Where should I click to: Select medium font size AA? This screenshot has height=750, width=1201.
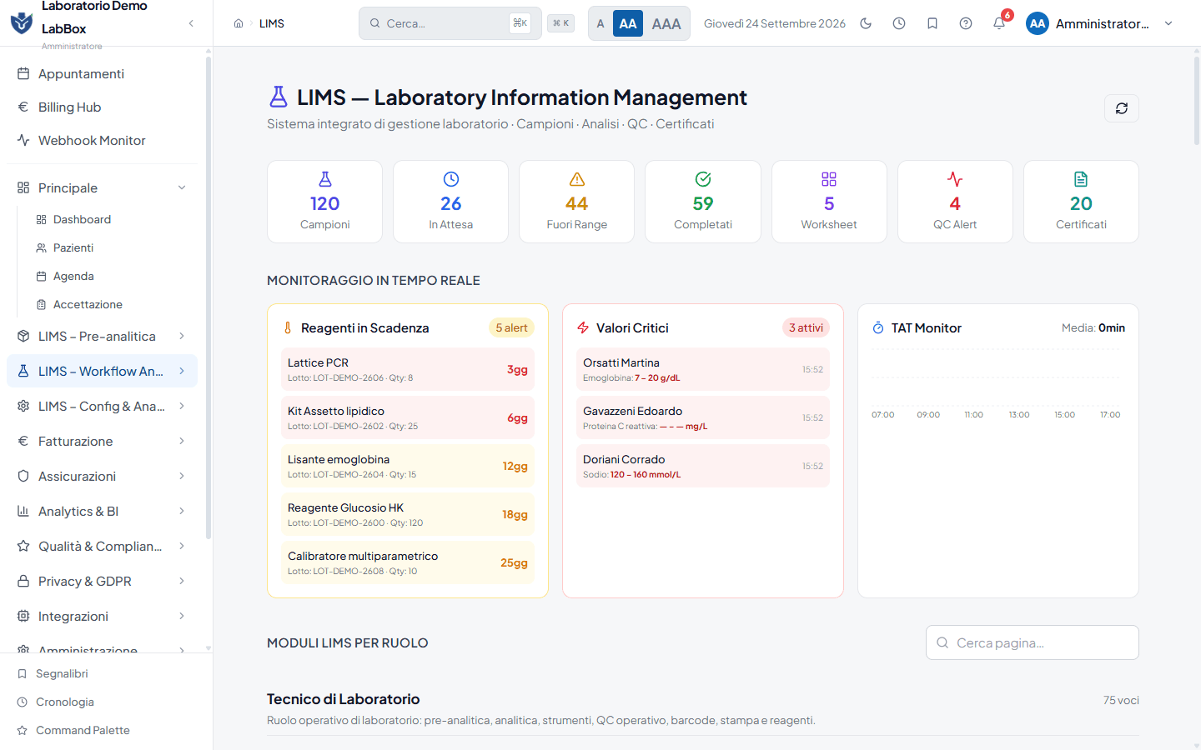point(628,23)
